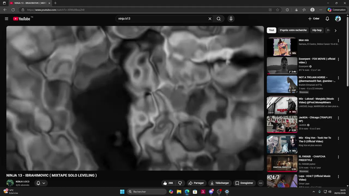Image resolution: width=349 pixels, height=196 pixels.
Task: Open options for Esserpent FOX MOVIE
Action: click(338, 59)
